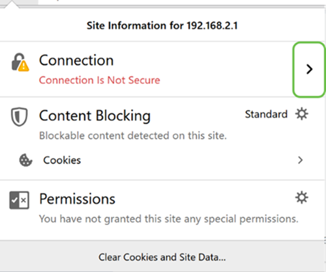Click the insecure padlock warning icon

click(x=20, y=62)
